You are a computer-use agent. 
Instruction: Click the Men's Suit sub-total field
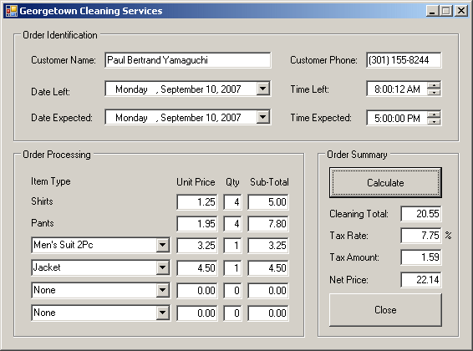268,246
